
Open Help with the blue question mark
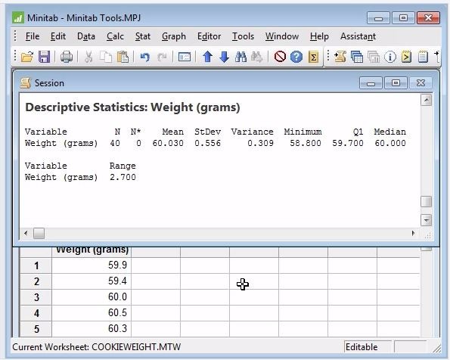[296, 57]
